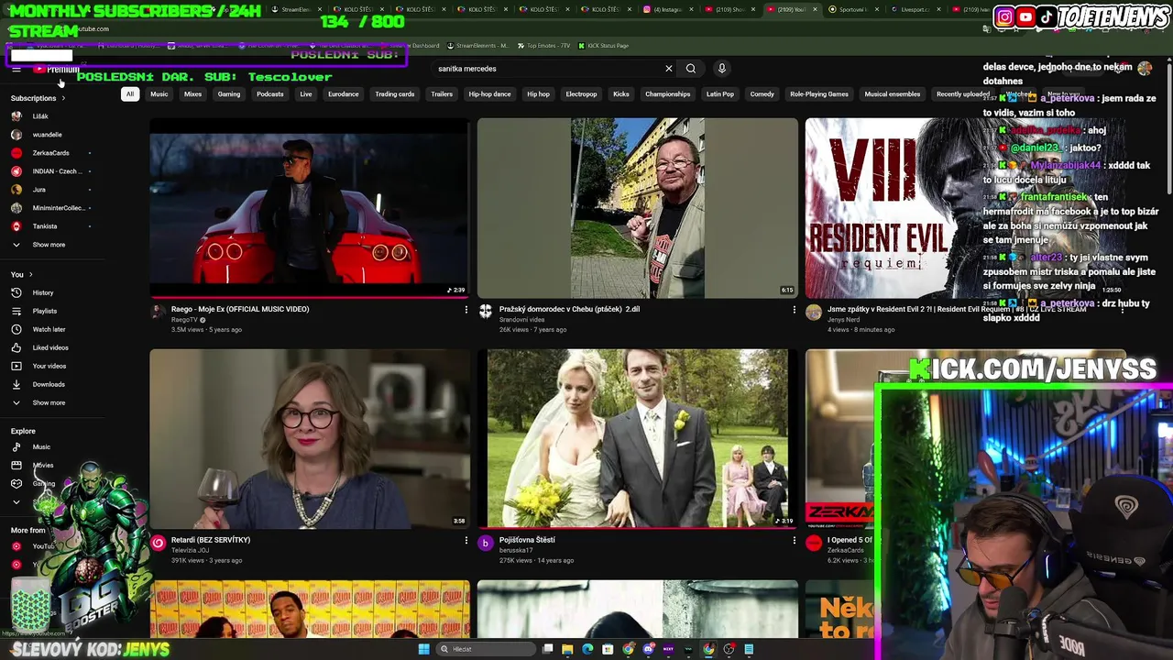Filter by 'Latin Pop' chip
Viewport: 1173px width, 660px height.
coord(720,94)
